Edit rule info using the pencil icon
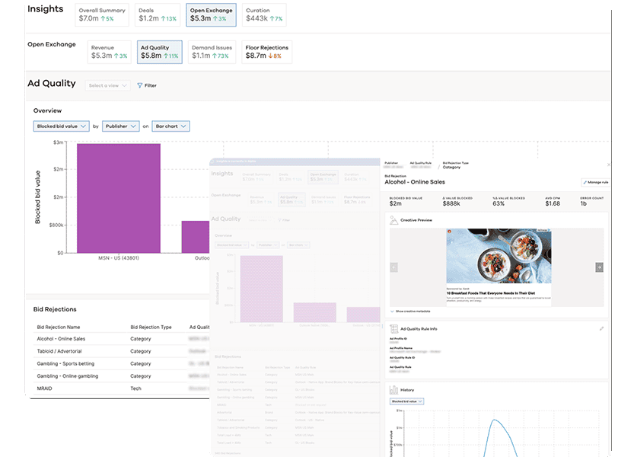Viewport: 634px width, 457px height. point(602,328)
